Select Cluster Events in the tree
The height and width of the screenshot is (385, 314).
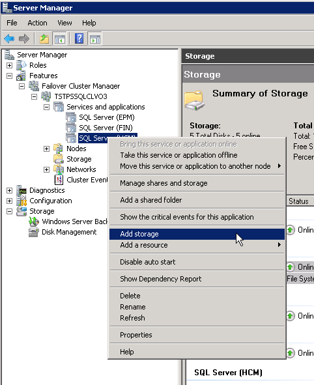pyautogui.click(x=87, y=180)
